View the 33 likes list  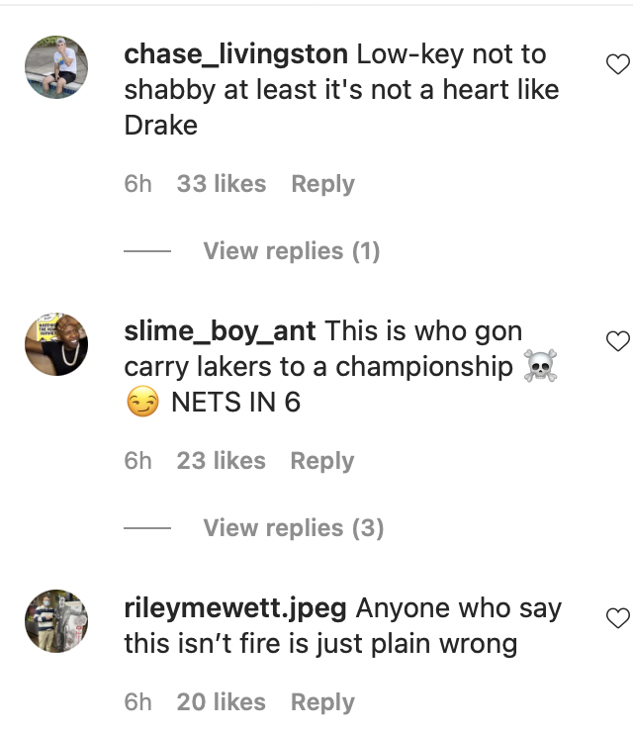click(x=222, y=184)
